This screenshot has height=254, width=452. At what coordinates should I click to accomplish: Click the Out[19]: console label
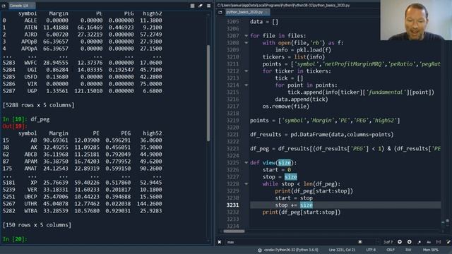click(15, 126)
